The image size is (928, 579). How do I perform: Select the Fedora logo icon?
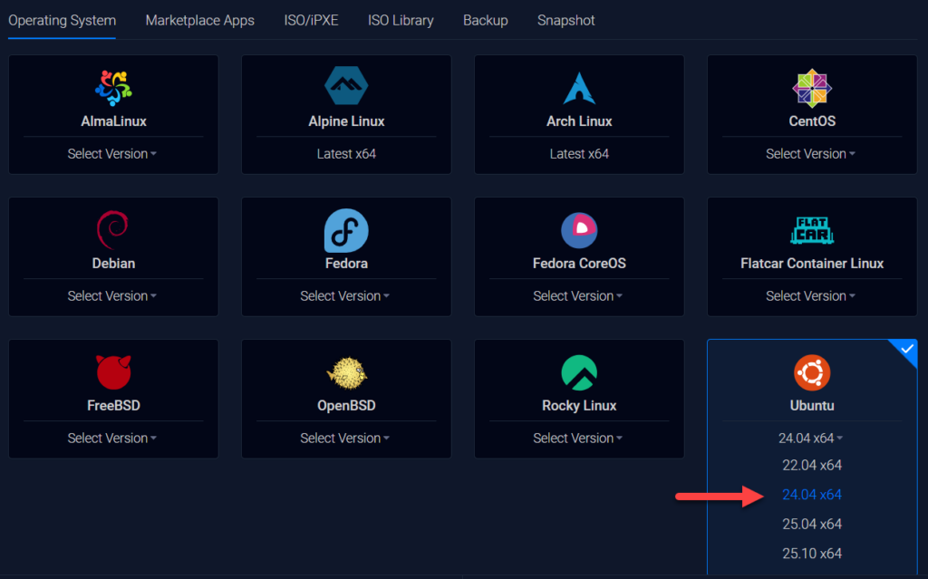pyautogui.click(x=346, y=230)
